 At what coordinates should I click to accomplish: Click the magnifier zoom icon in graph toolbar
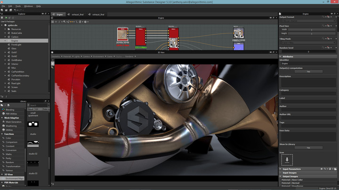pos(65,22)
